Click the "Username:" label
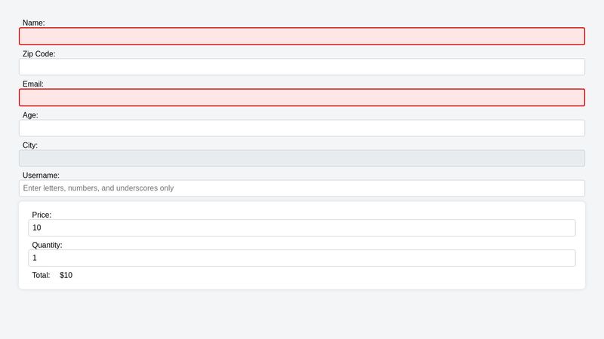This screenshot has height=339, width=604. point(42,176)
